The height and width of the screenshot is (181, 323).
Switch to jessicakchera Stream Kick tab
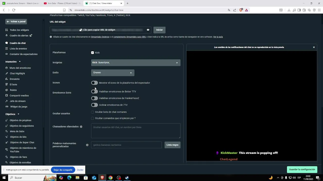pos(21,3)
